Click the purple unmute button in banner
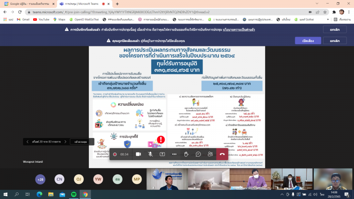 click(x=308, y=41)
